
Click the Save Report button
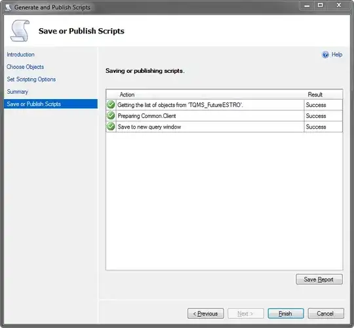tap(319, 279)
